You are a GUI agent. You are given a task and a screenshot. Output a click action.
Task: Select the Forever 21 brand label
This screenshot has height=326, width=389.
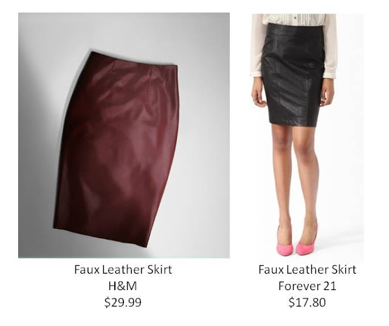point(307,286)
